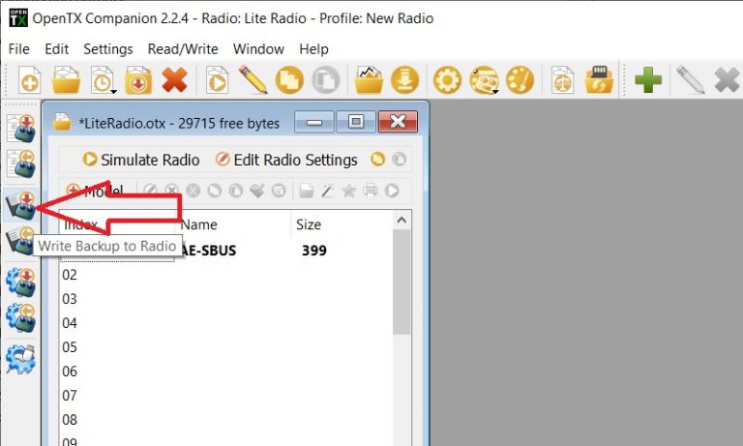Screen dimensions: 743x446
Task: Click Write Models and Settings to Radio icon
Action: tap(21, 128)
